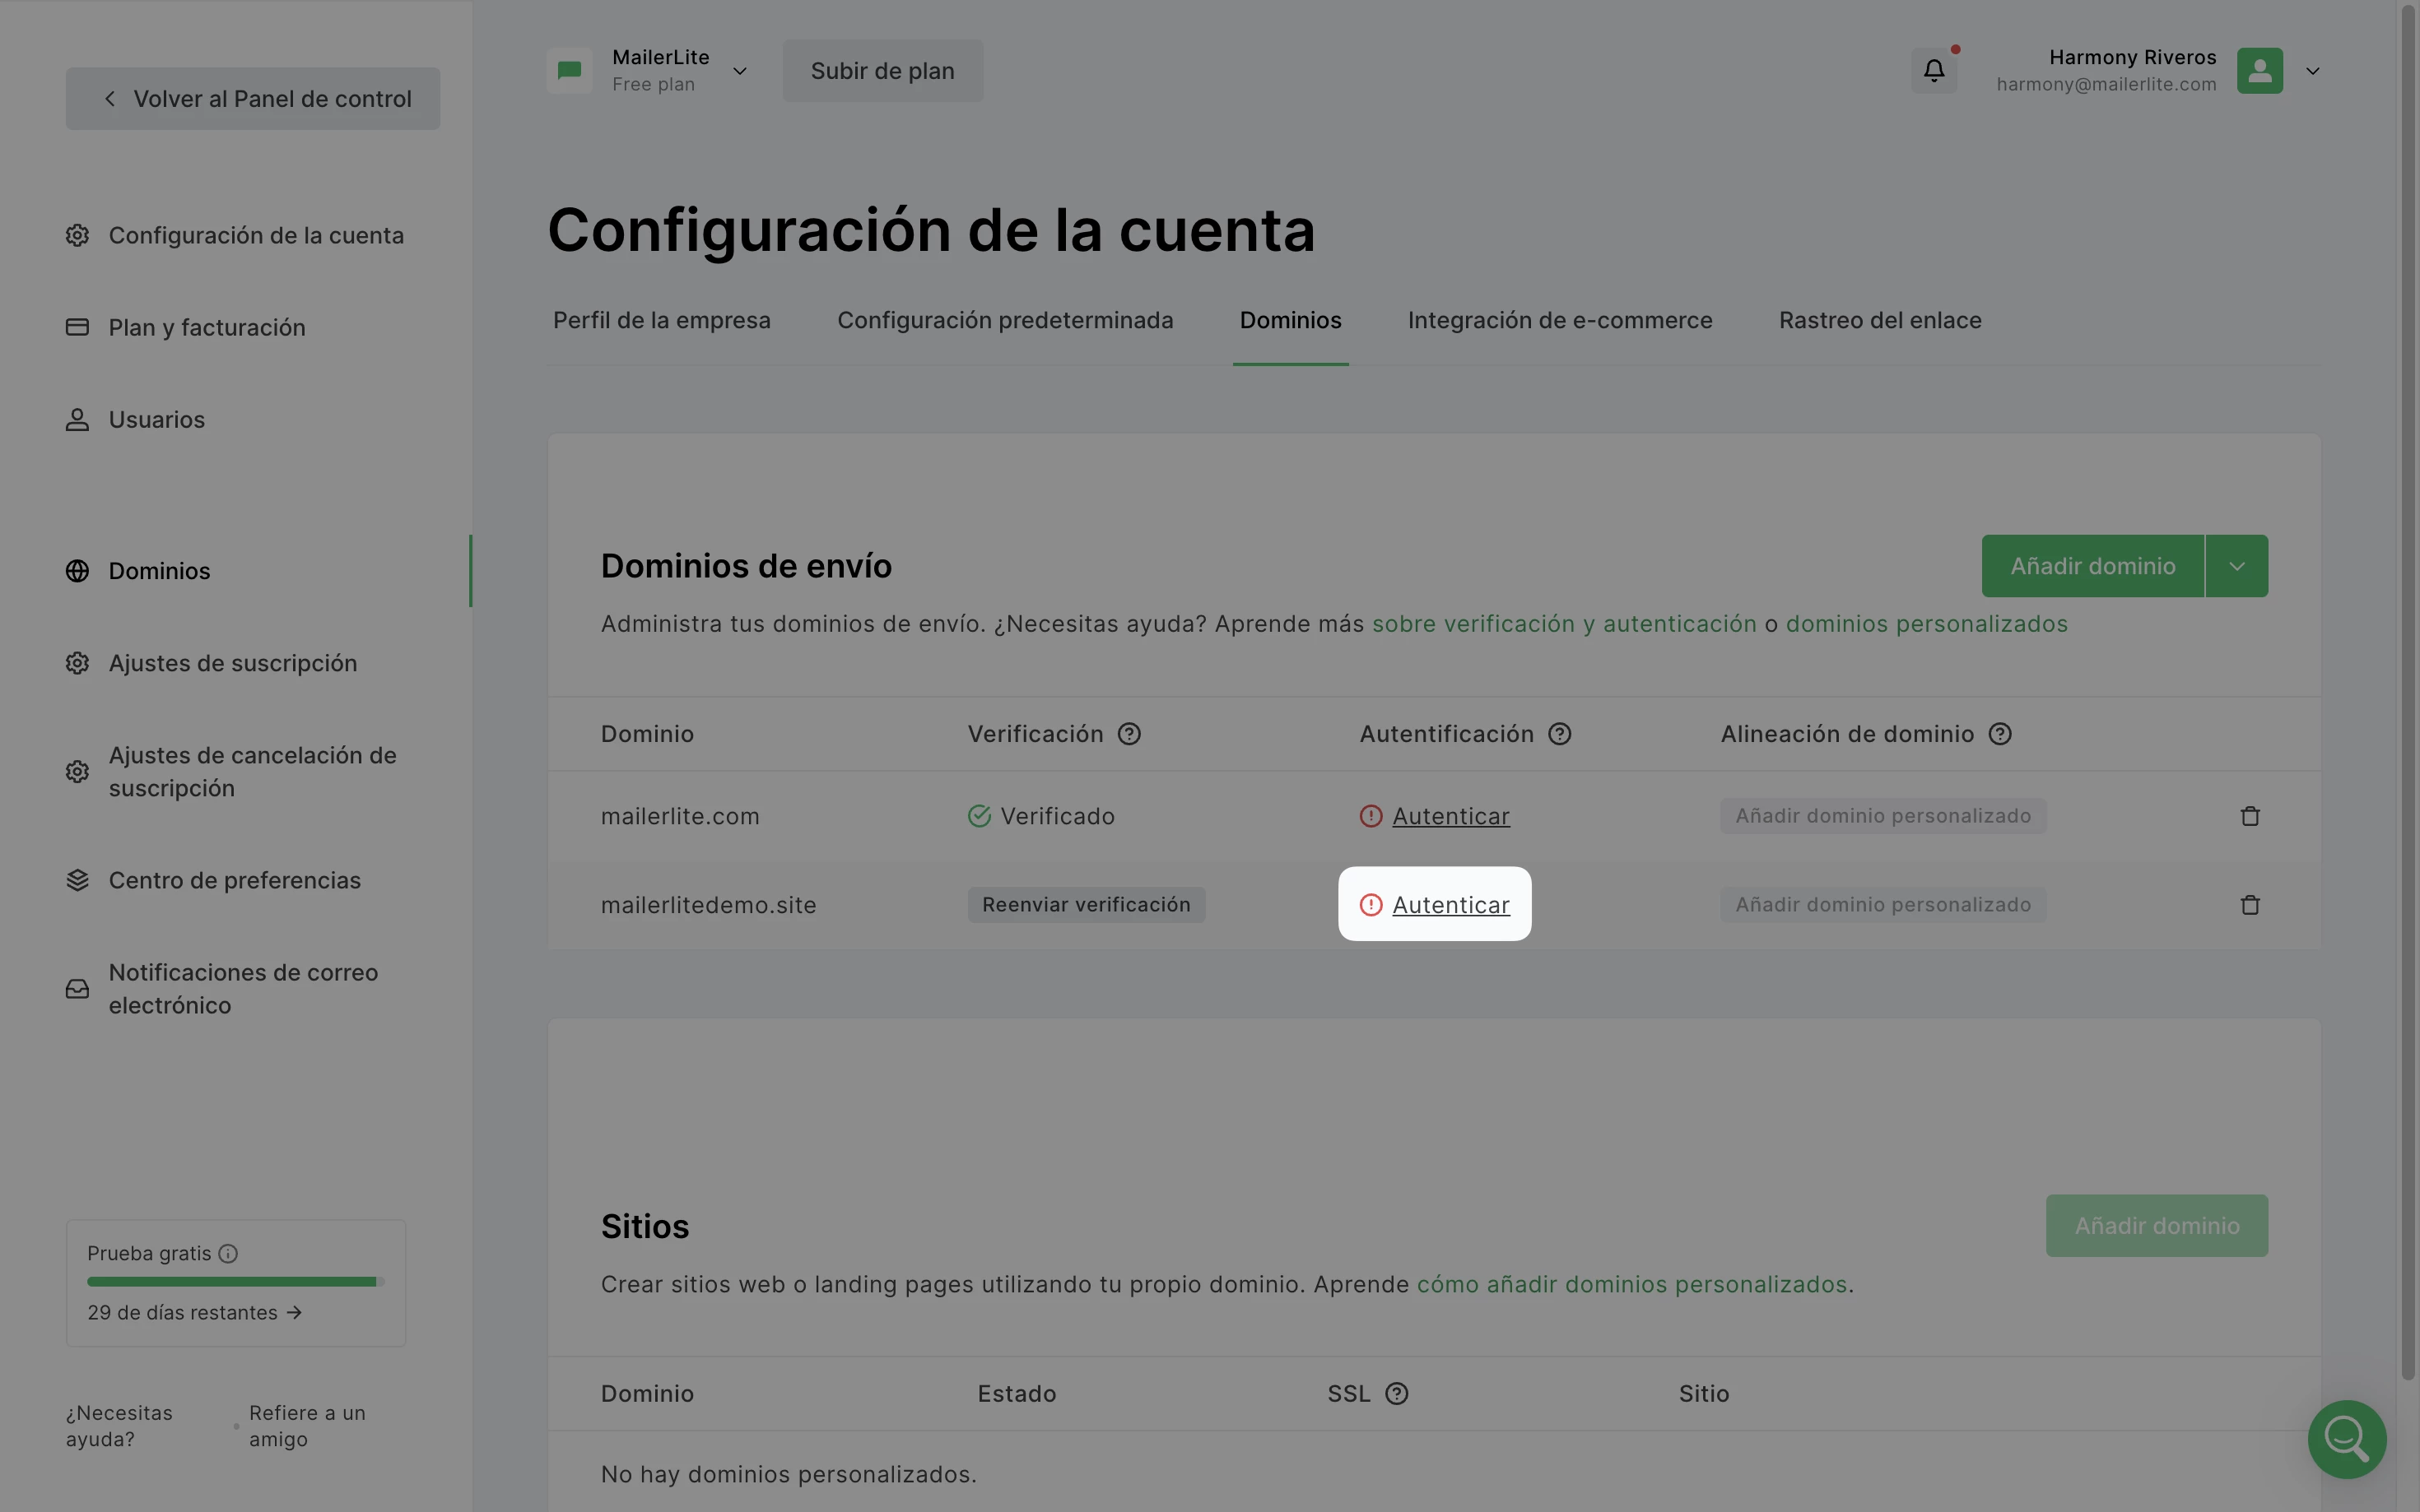Click the green user avatar icon
The width and height of the screenshot is (2420, 1512).
coord(2259,71)
